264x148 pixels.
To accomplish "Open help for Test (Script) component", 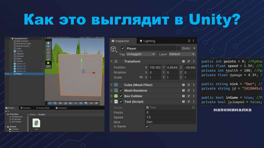I will [x=183, y=102].
